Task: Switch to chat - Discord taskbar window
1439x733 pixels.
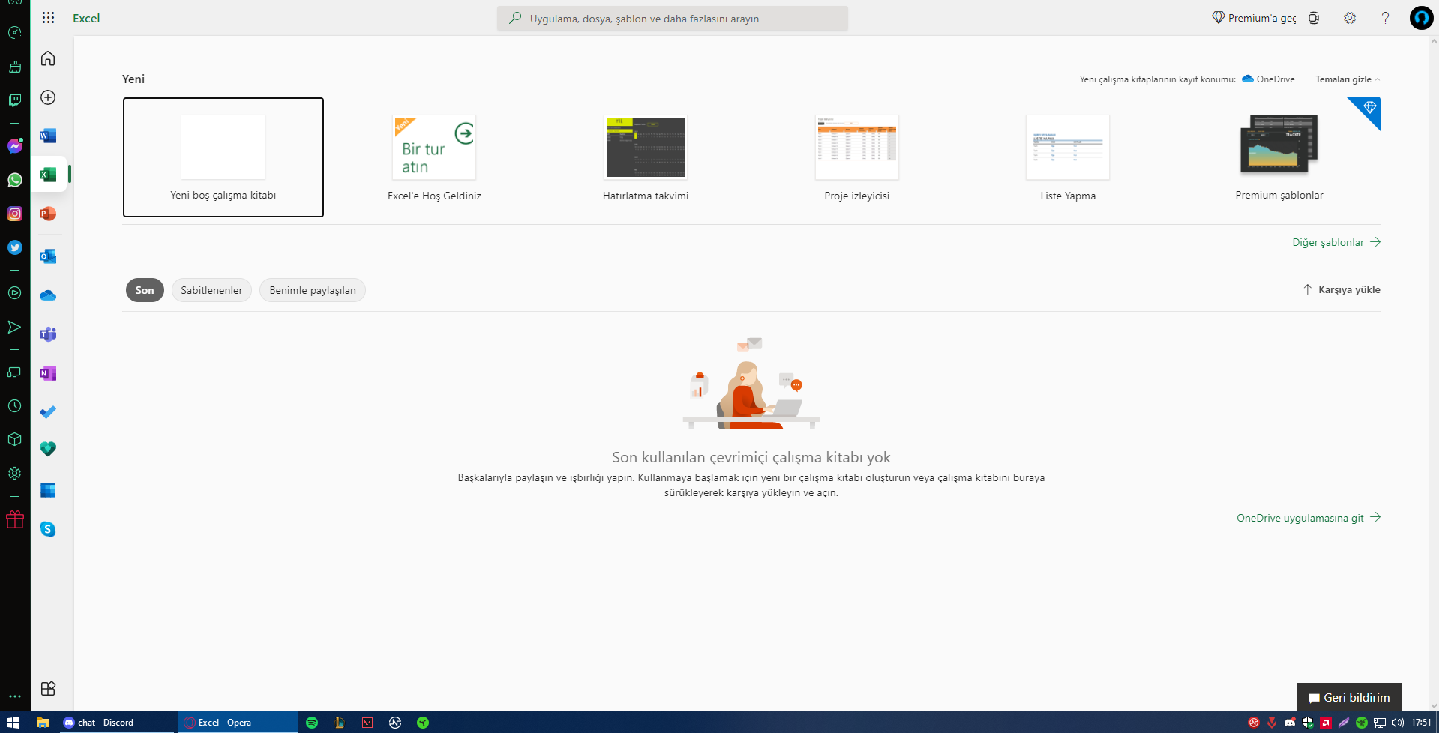Action: (118, 723)
